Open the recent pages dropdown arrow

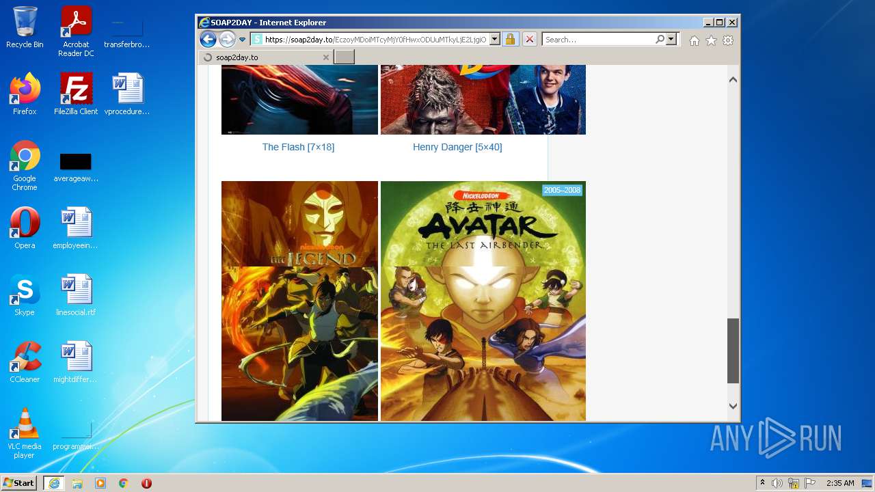pyautogui.click(x=242, y=40)
